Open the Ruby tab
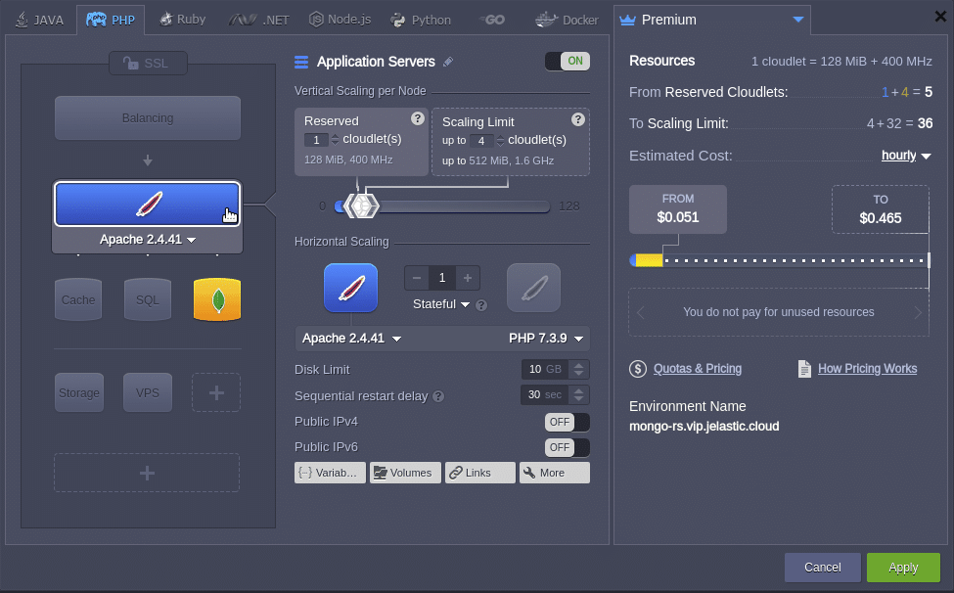The width and height of the screenshot is (954, 593). [183, 20]
